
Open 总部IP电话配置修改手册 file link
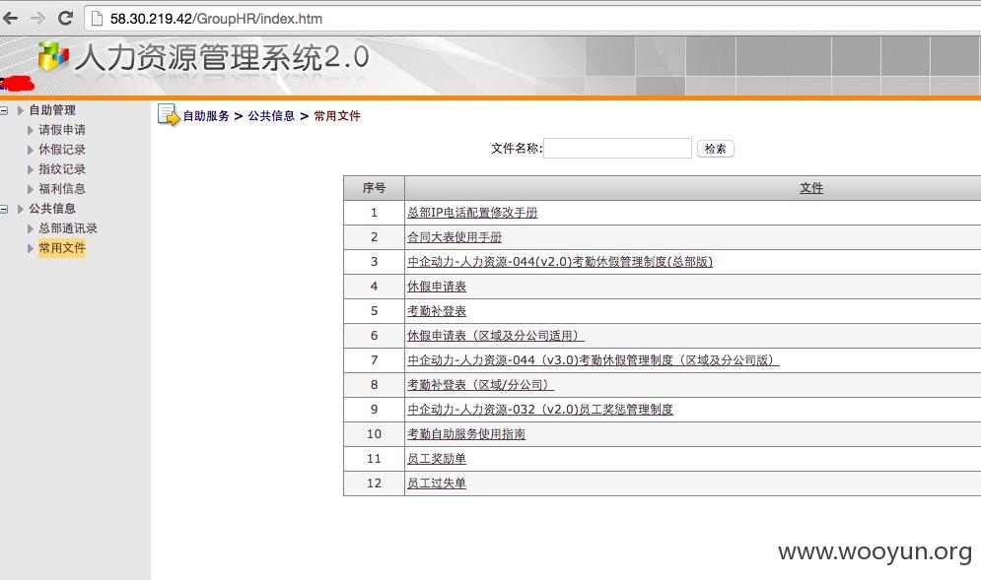tap(472, 213)
